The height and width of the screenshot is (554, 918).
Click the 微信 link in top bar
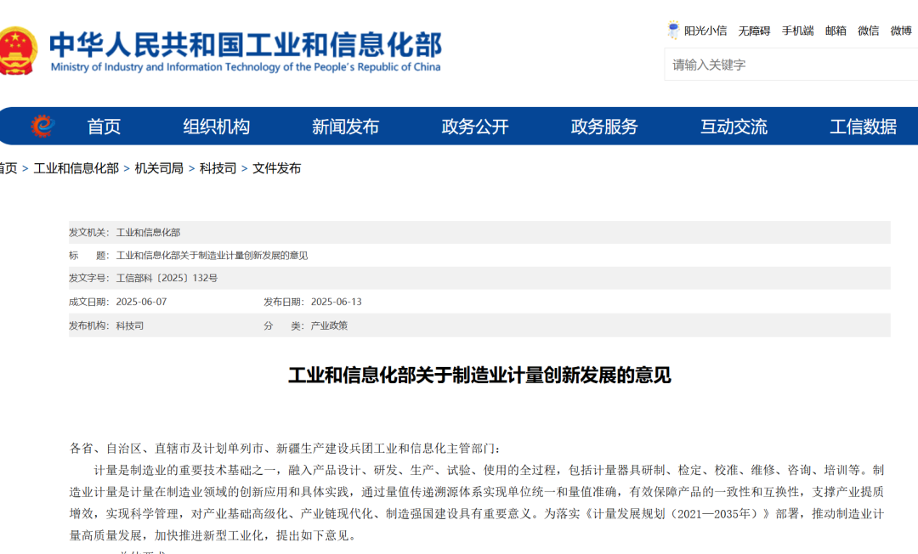tap(868, 31)
